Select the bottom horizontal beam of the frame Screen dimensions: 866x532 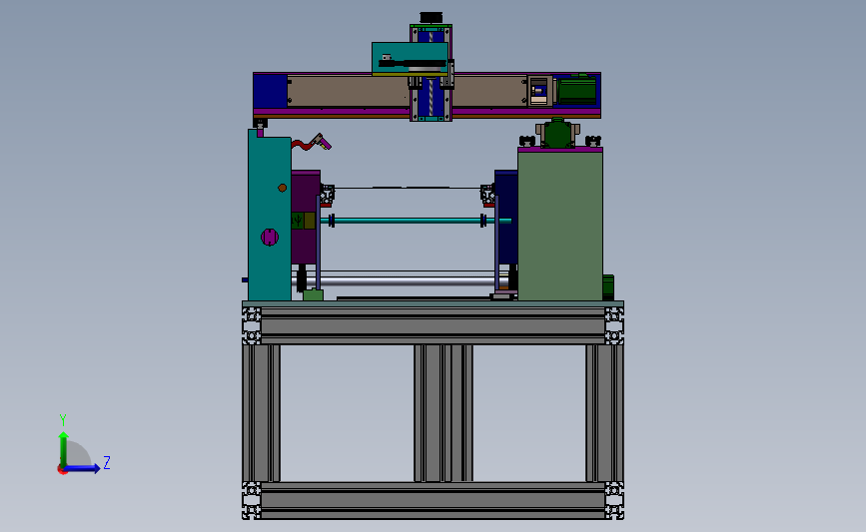click(x=433, y=500)
